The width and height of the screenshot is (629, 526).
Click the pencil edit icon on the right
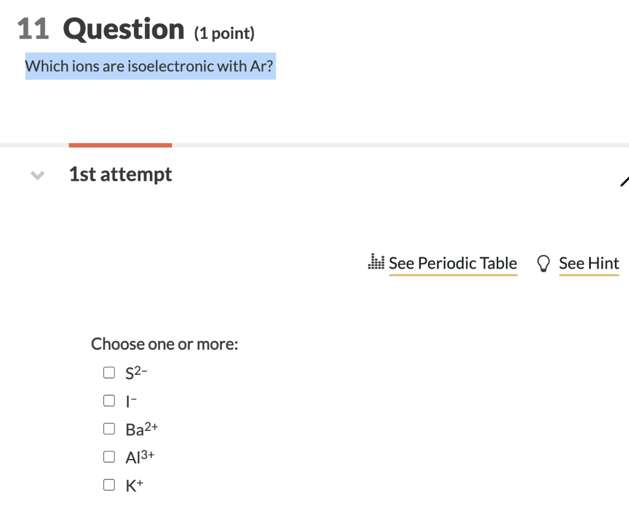[625, 181]
